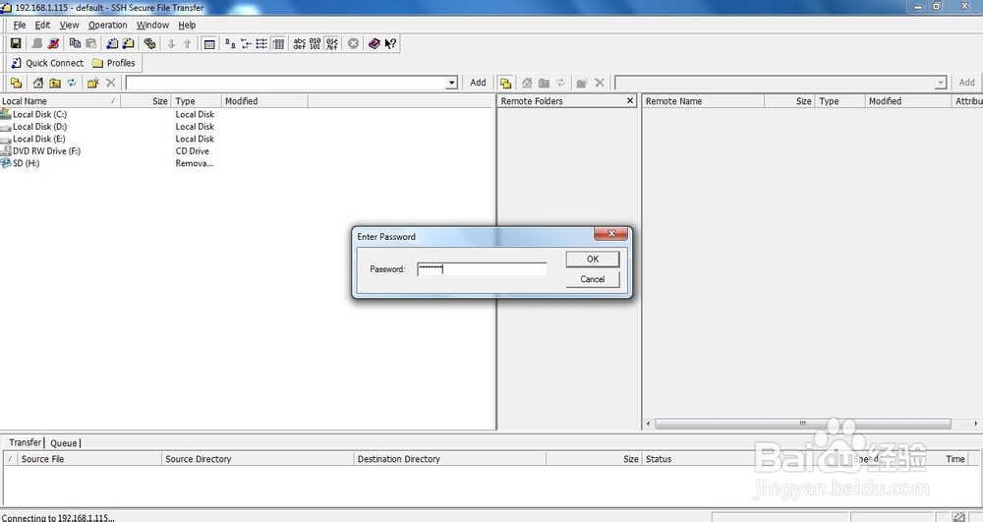Click OK in Enter Password dialog
The width and height of the screenshot is (983, 522).
(x=593, y=259)
